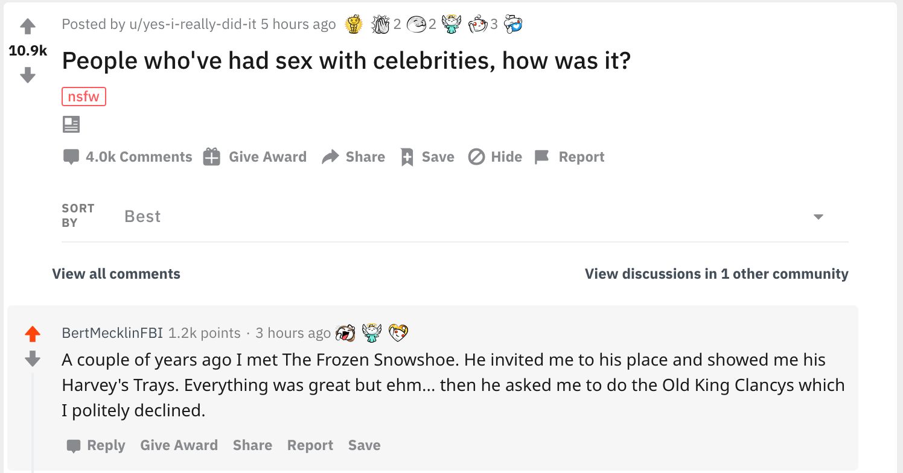View discussions in 1 other community
The height and width of the screenshot is (473, 903).
tap(716, 274)
